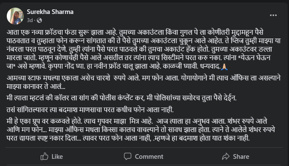The width and height of the screenshot is (289, 166).
Task: Click the globe public audience icon
Action: tap(39, 20)
